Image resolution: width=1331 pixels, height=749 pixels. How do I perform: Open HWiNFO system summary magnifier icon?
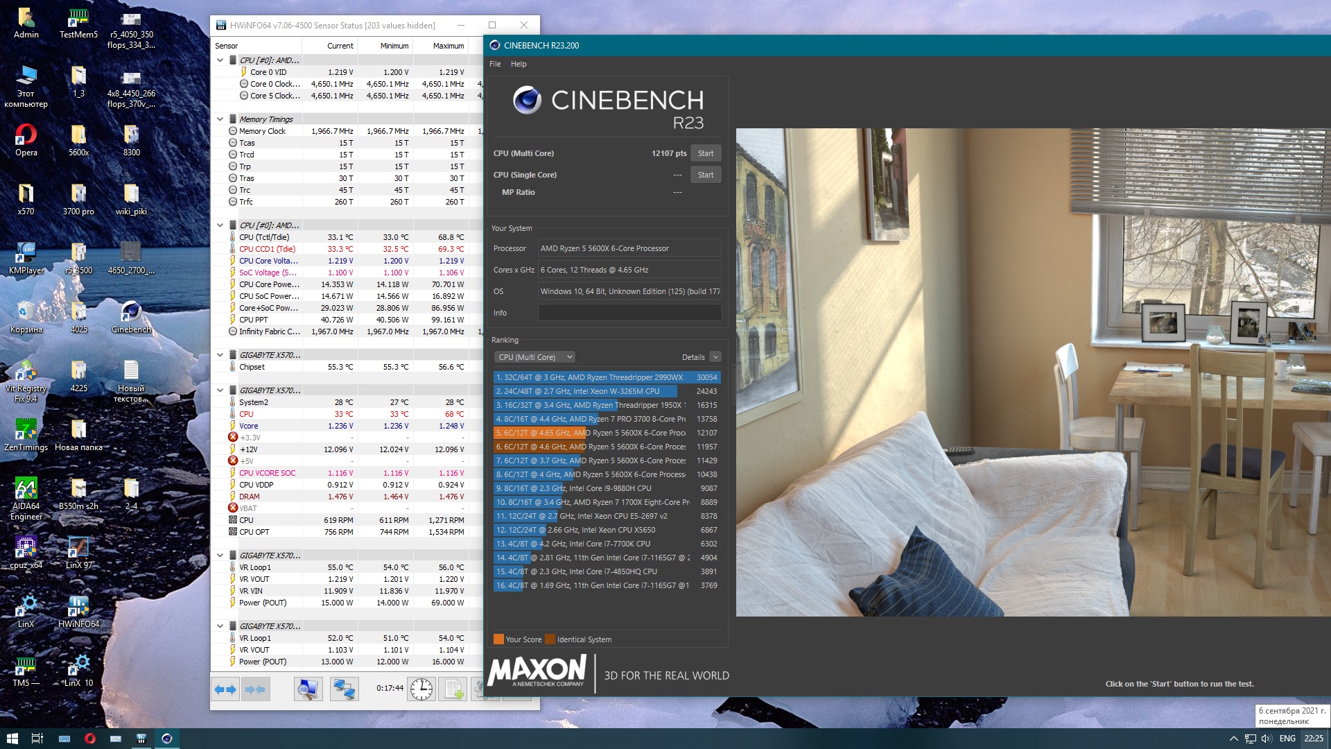(308, 689)
